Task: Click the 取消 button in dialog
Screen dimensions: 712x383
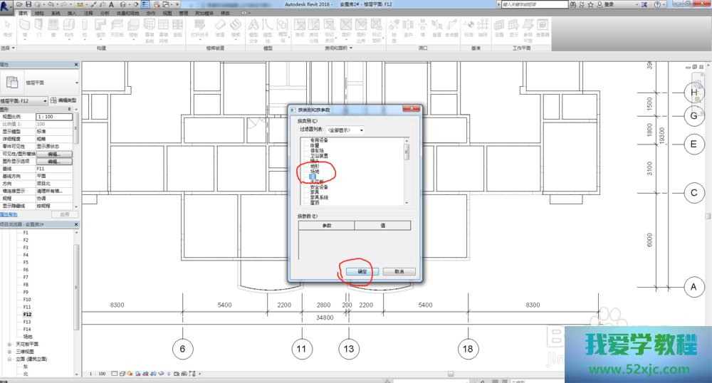Action: point(398,272)
